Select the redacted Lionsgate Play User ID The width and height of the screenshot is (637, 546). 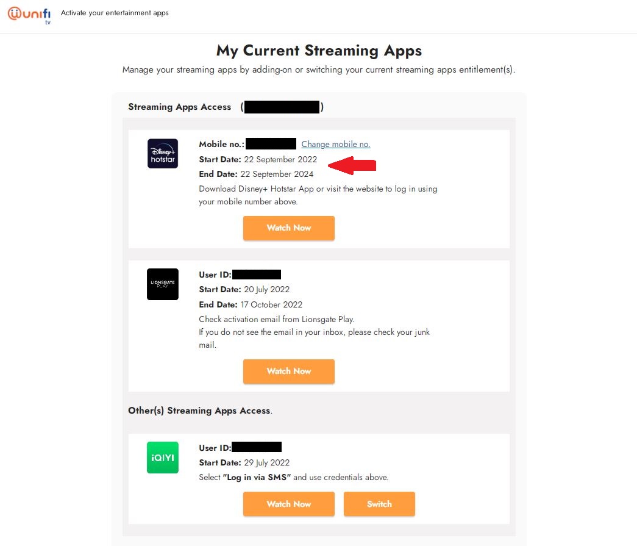tap(257, 275)
